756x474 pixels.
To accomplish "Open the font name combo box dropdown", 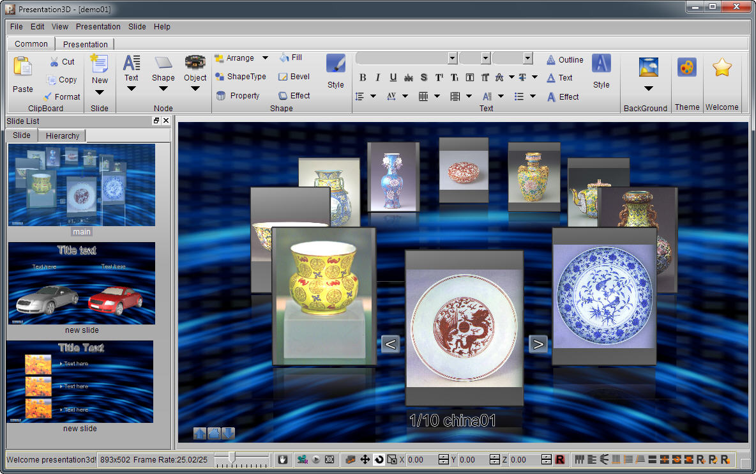I will (x=452, y=58).
